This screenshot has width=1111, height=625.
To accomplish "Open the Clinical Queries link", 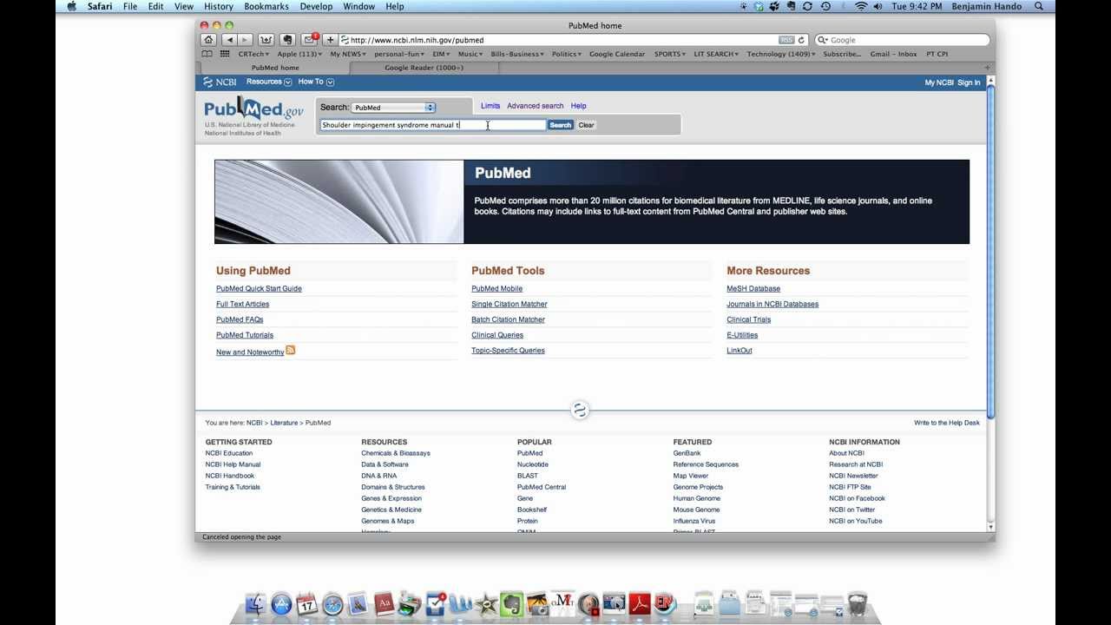I will (497, 335).
